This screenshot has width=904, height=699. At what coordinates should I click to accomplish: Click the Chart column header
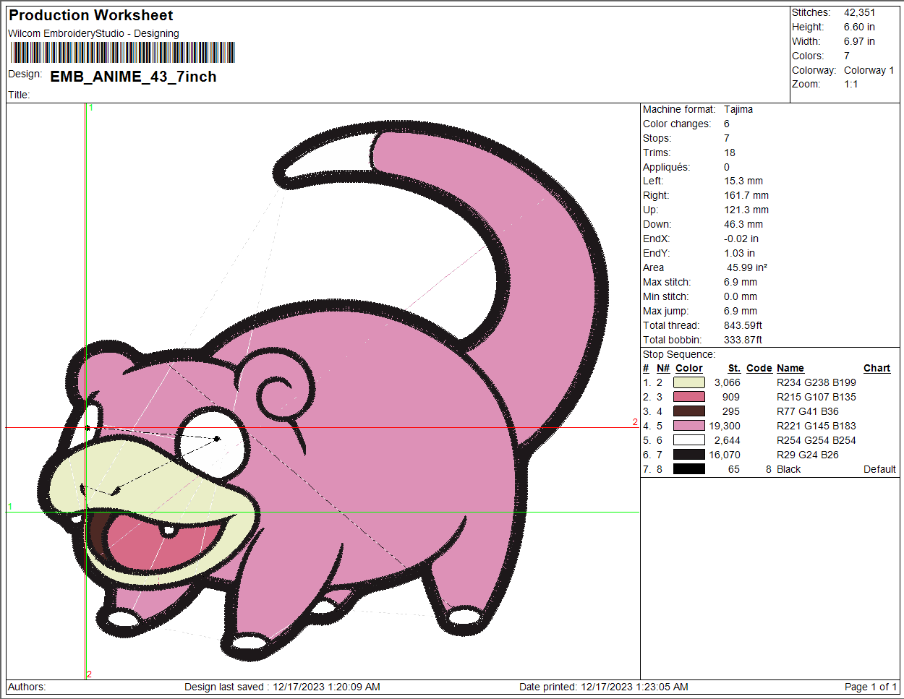click(877, 368)
